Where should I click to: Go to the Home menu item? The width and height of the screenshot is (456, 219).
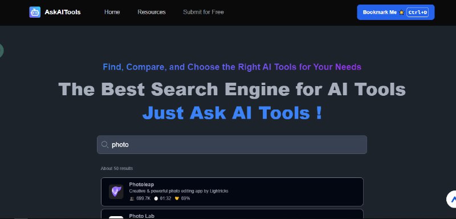(112, 12)
